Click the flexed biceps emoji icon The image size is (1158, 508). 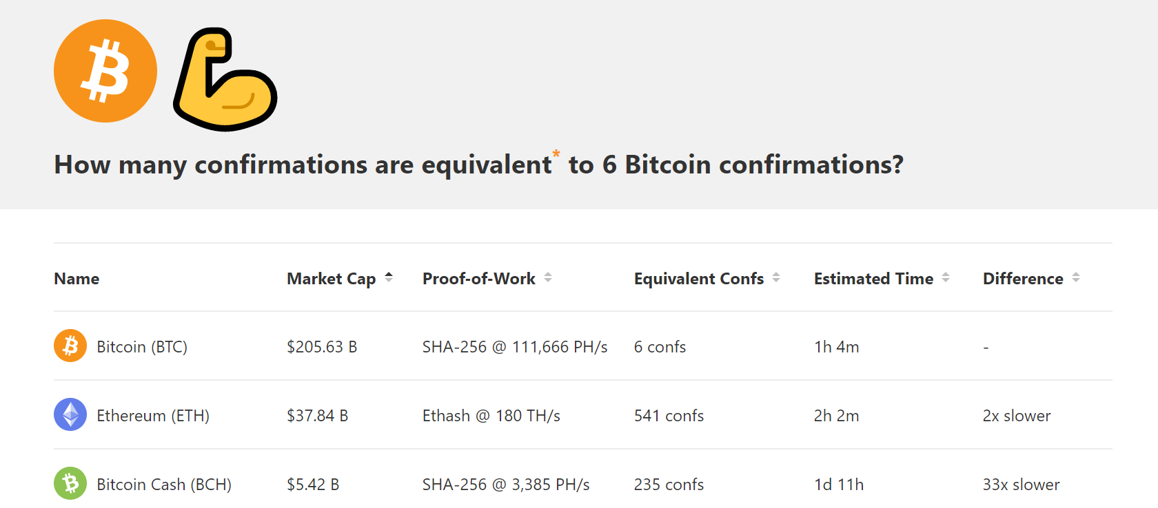click(x=225, y=79)
